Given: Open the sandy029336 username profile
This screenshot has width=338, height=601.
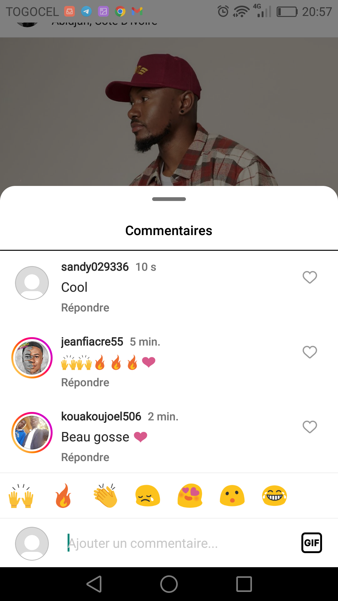Looking at the screenshot, I should point(95,267).
